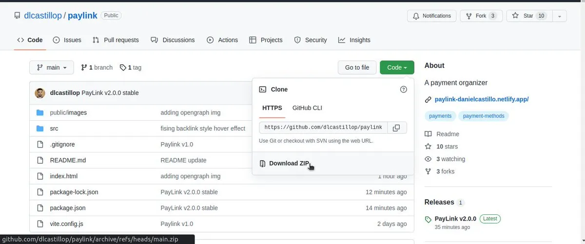Image resolution: width=585 pixels, height=244 pixels.
Task: Click the index.html file icon
Action: pyautogui.click(x=40, y=176)
